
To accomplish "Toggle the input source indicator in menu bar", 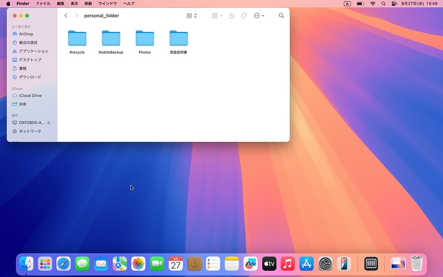I will [347, 4].
